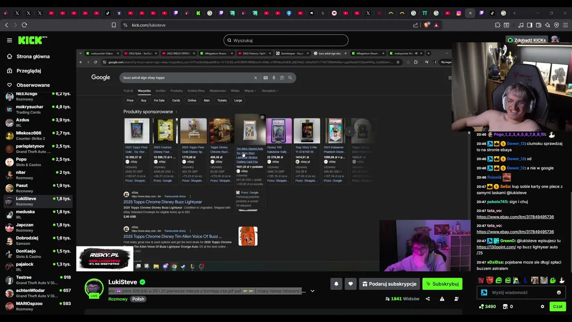
Task: Click 2025 Topps Chrome Disney Buzz Lightyear result
Action: [x=163, y=202]
